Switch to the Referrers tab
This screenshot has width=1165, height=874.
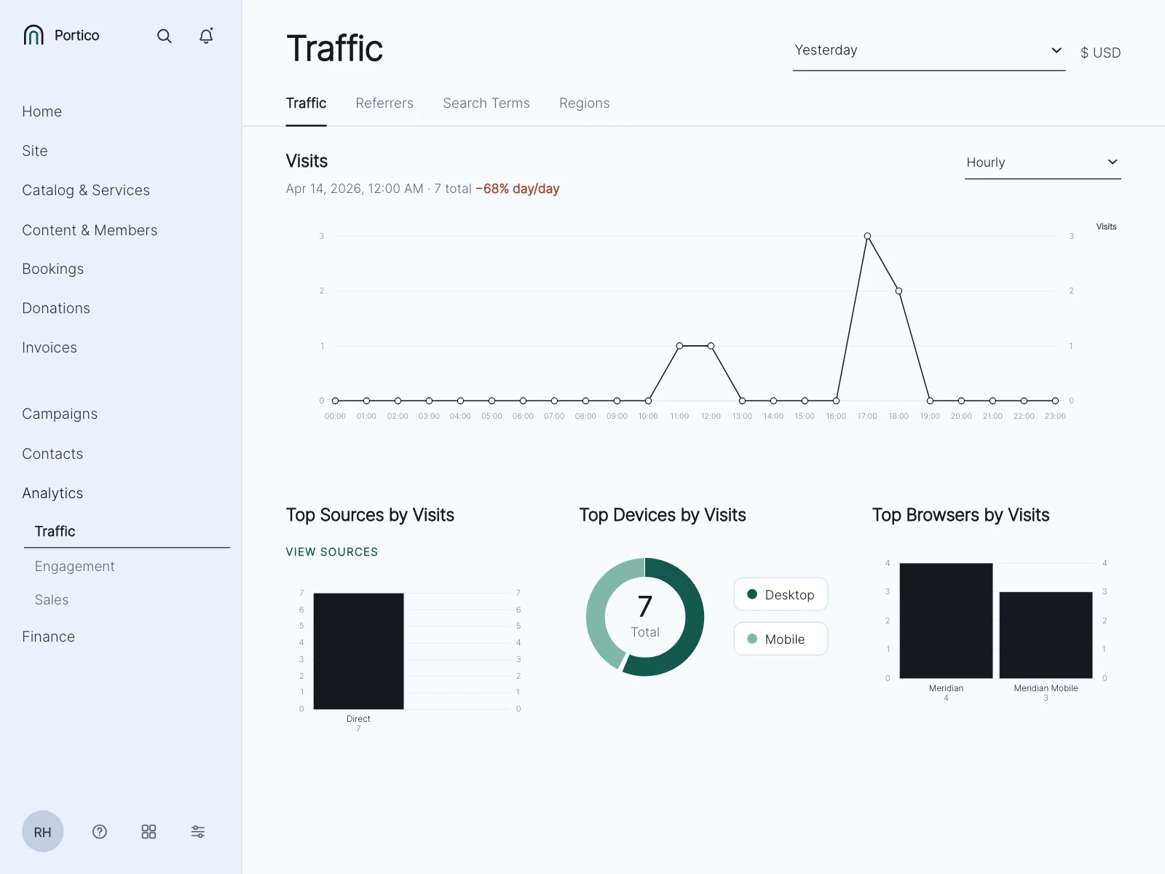[x=384, y=103]
